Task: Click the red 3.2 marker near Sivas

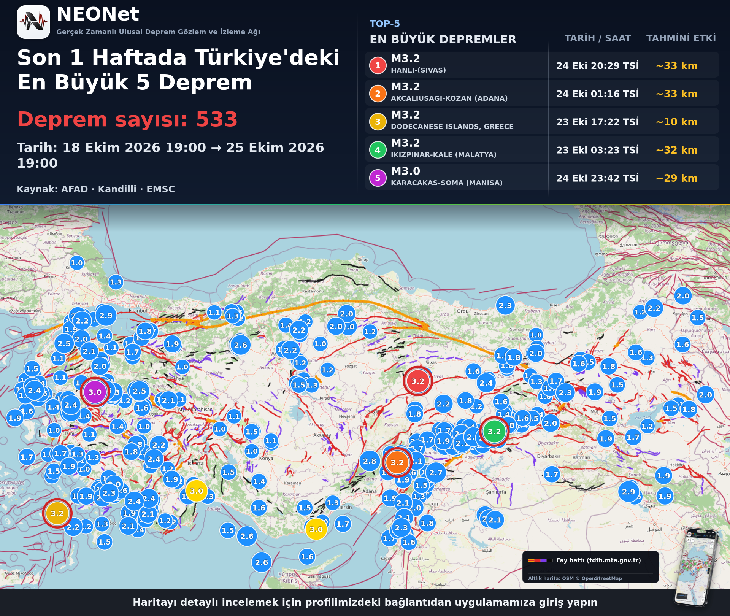Action: tap(418, 381)
